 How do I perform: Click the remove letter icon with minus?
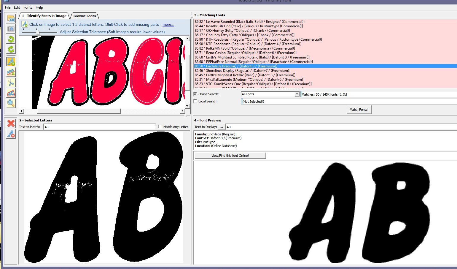tap(11, 134)
